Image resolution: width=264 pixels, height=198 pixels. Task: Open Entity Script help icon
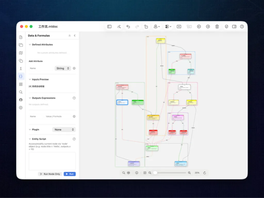(74, 139)
